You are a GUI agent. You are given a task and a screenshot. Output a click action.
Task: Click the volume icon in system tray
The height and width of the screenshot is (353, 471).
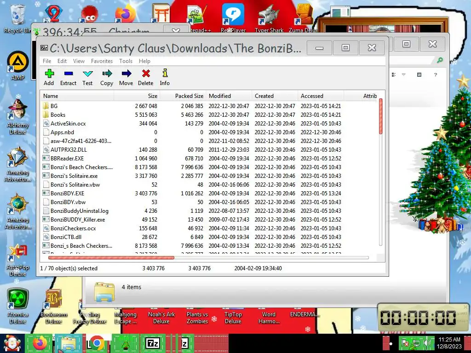pos(427,343)
